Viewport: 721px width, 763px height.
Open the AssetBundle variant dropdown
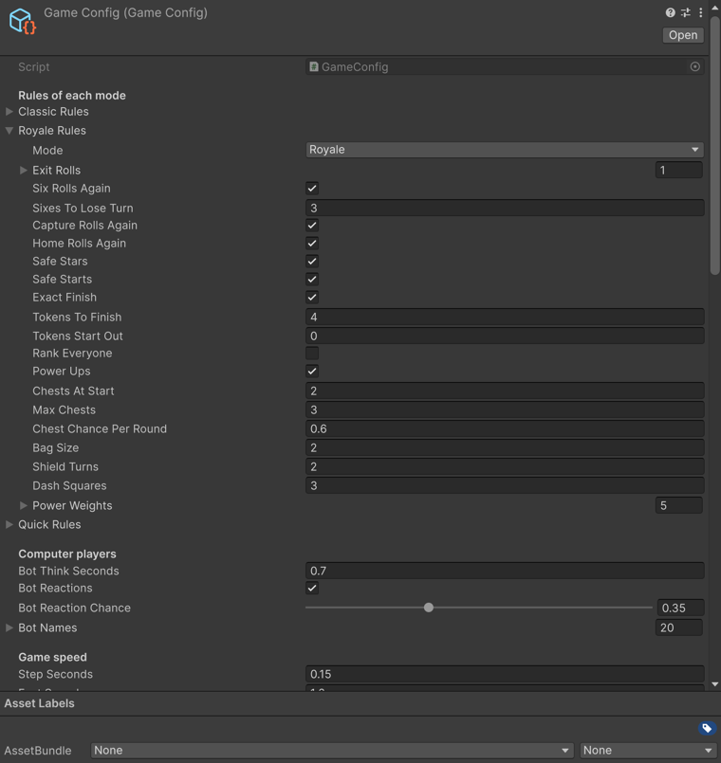647,751
